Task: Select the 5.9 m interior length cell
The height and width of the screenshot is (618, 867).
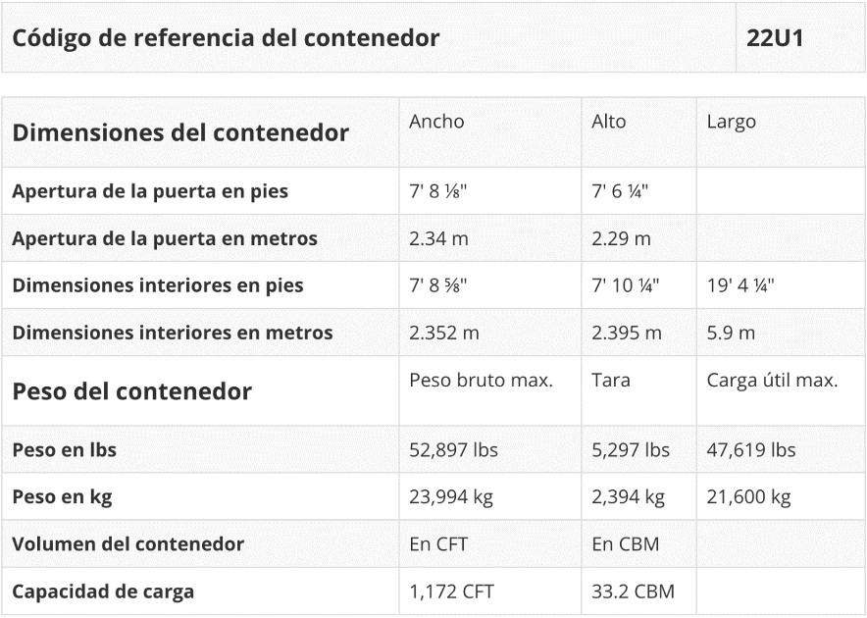Action: [731, 333]
